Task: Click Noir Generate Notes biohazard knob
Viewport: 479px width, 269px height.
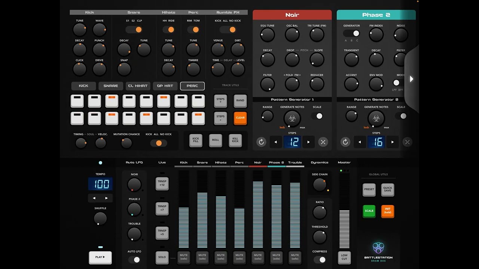Action: (x=292, y=119)
